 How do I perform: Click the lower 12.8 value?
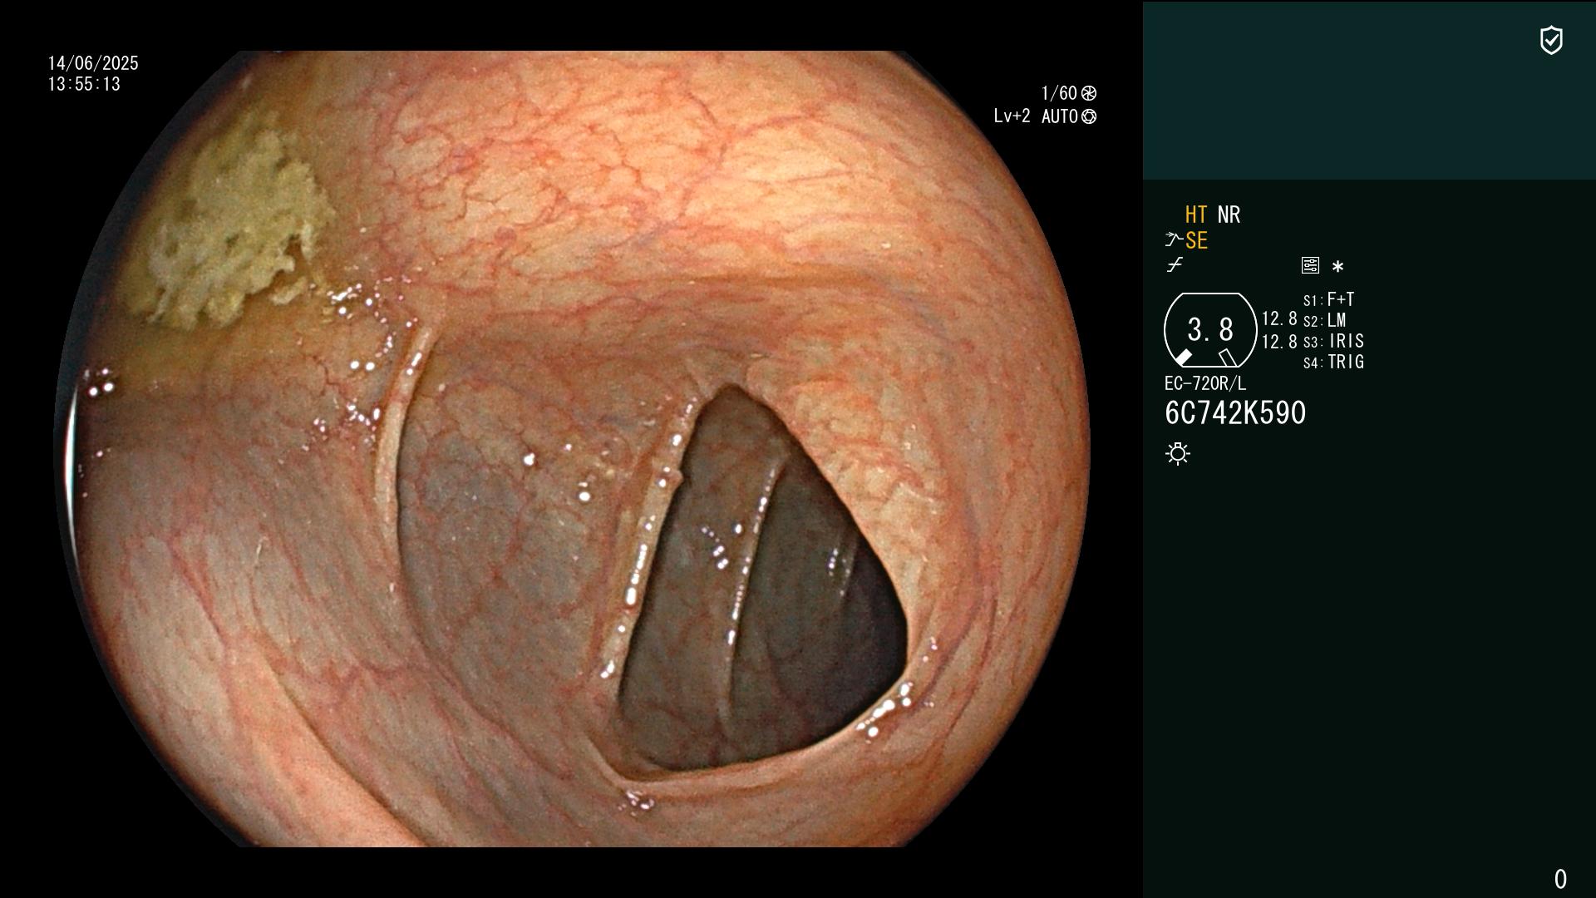(x=1279, y=342)
